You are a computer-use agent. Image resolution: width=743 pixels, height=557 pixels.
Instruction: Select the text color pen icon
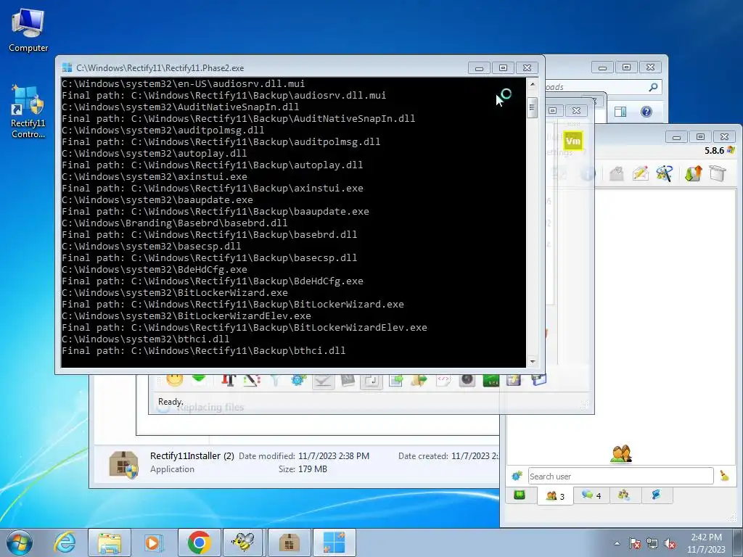coord(252,380)
